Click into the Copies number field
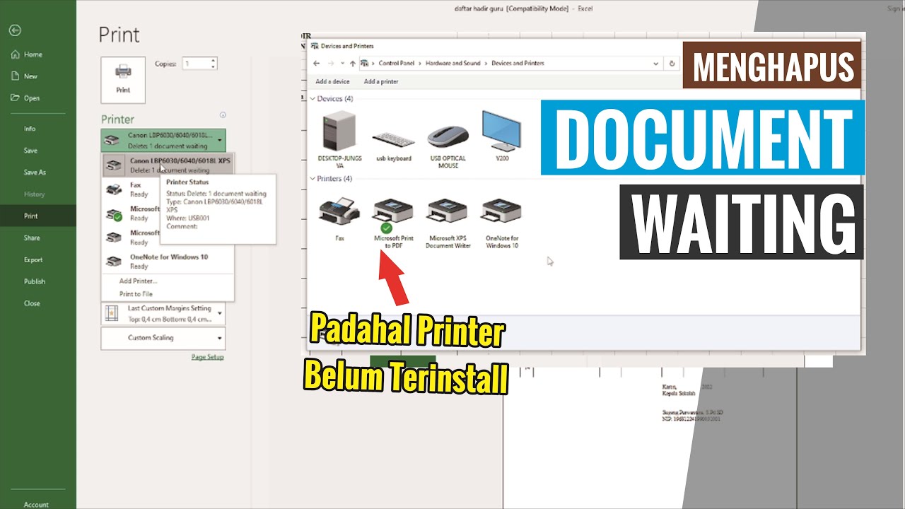 [195, 64]
